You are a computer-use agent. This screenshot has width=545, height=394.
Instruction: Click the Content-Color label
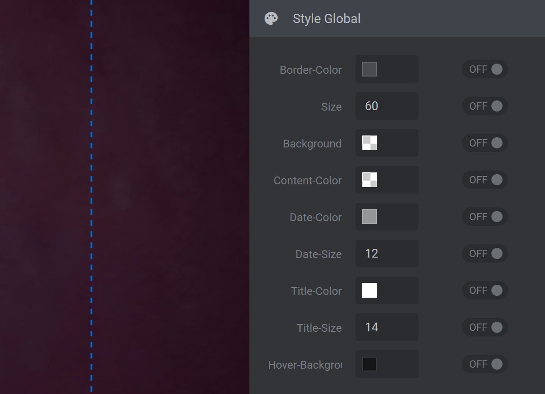[x=308, y=180]
